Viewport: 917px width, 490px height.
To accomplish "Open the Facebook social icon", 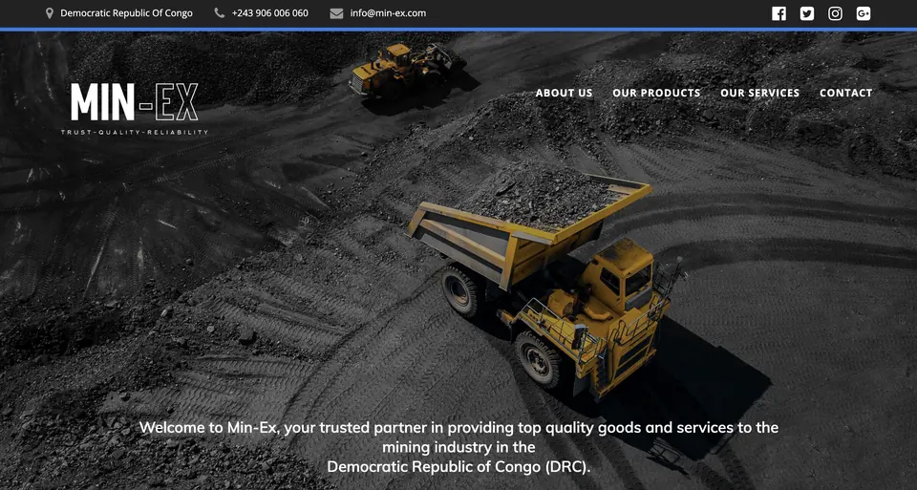I will (778, 13).
